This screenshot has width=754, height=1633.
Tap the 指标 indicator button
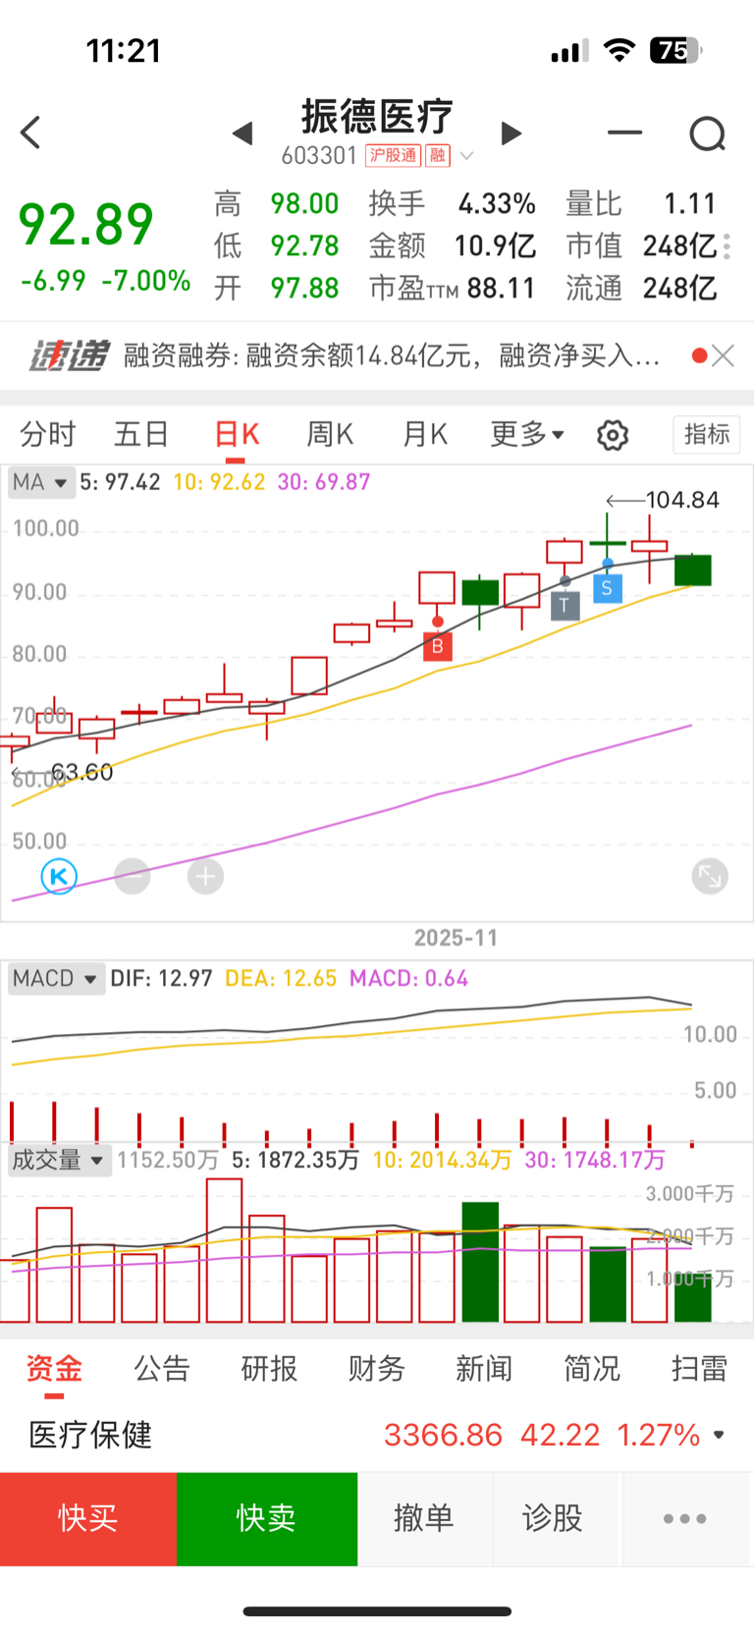tap(707, 434)
